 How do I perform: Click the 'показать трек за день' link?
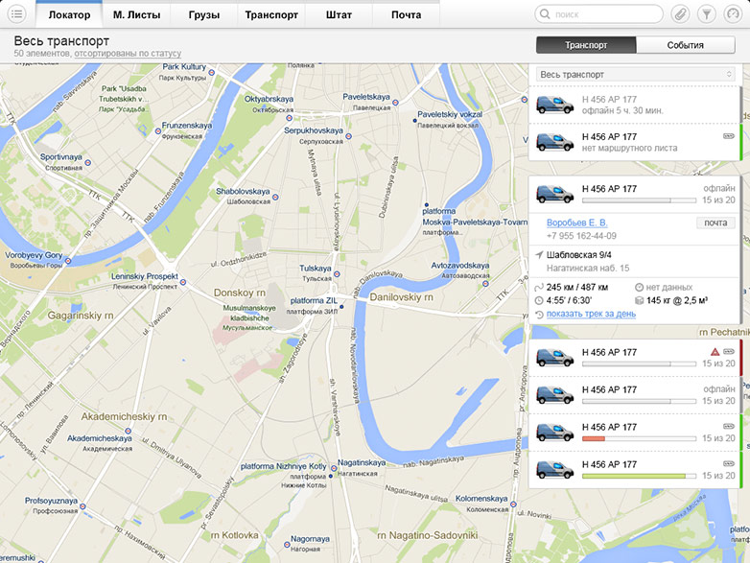point(591,314)
